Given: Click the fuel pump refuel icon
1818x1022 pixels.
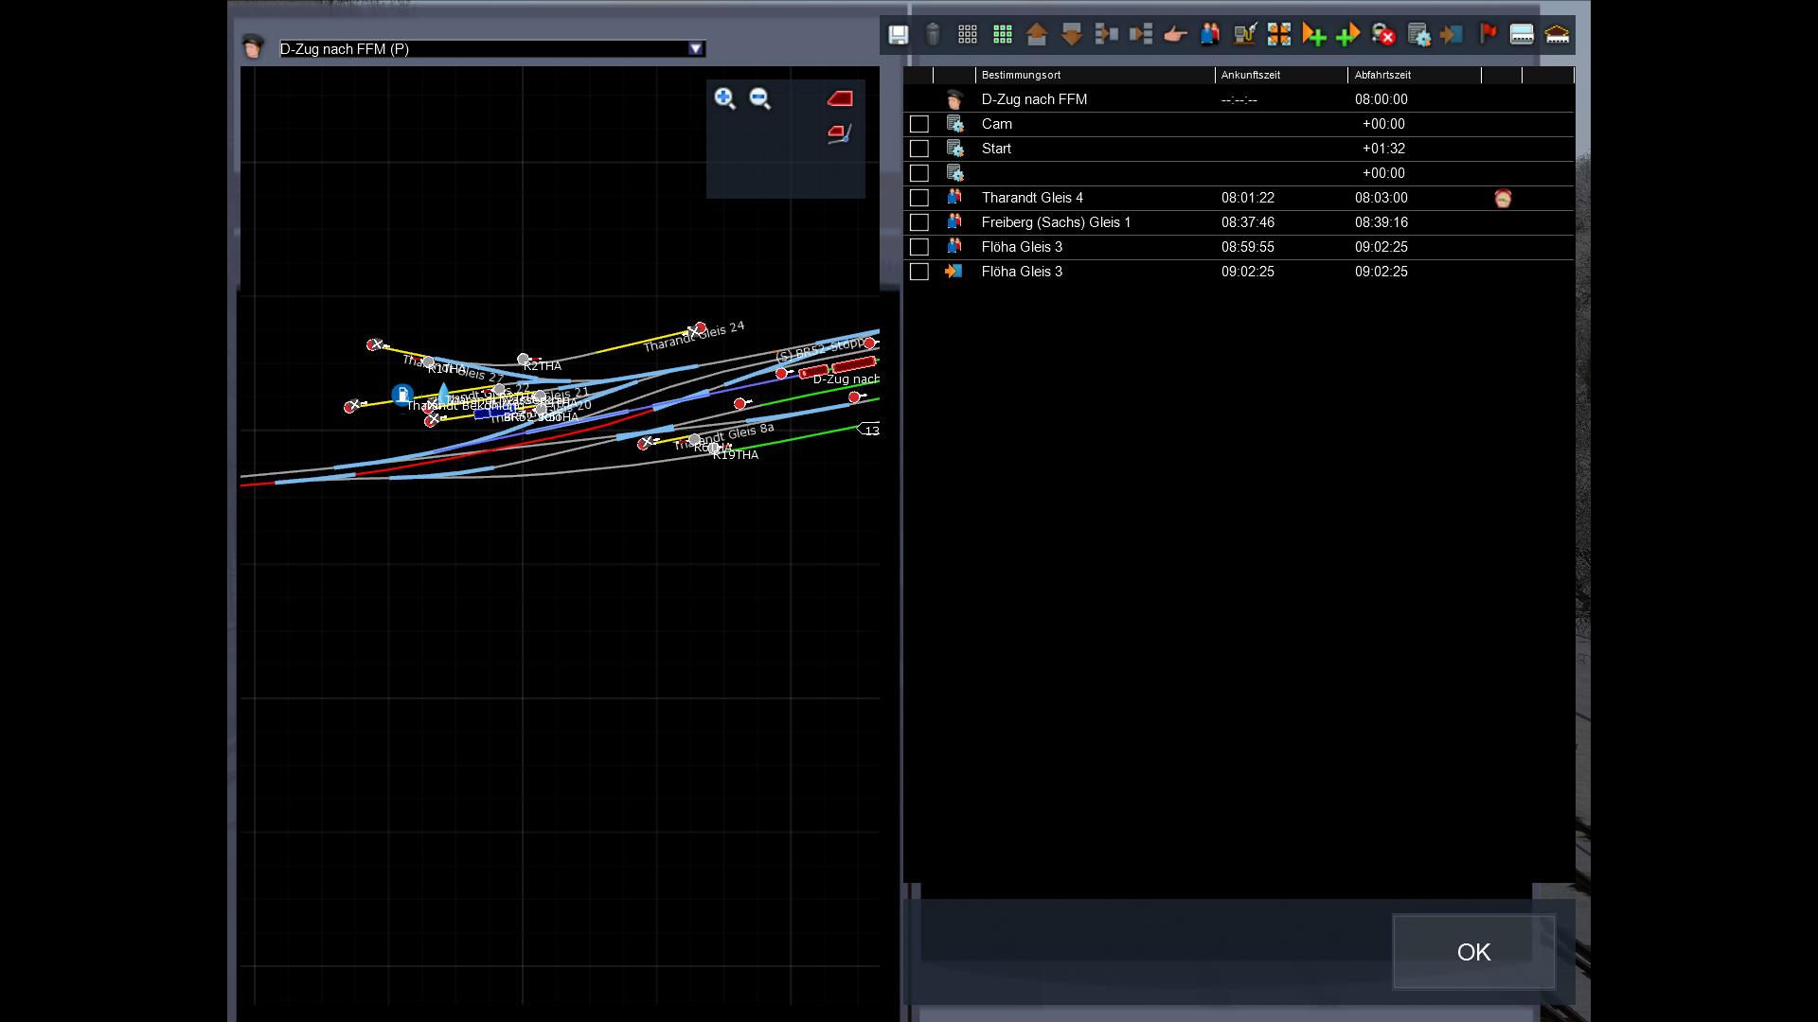Looking at the screenshot, I should coord(1244,35).
